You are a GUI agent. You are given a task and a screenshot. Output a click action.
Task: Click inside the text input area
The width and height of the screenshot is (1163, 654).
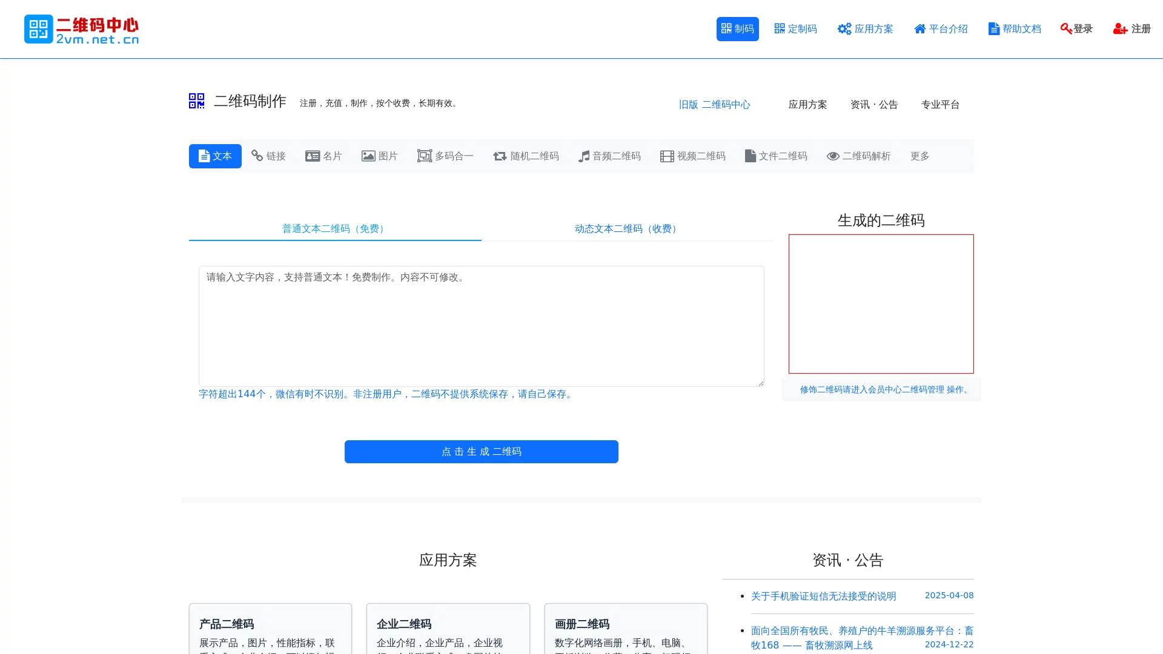(x=481, y=327)
